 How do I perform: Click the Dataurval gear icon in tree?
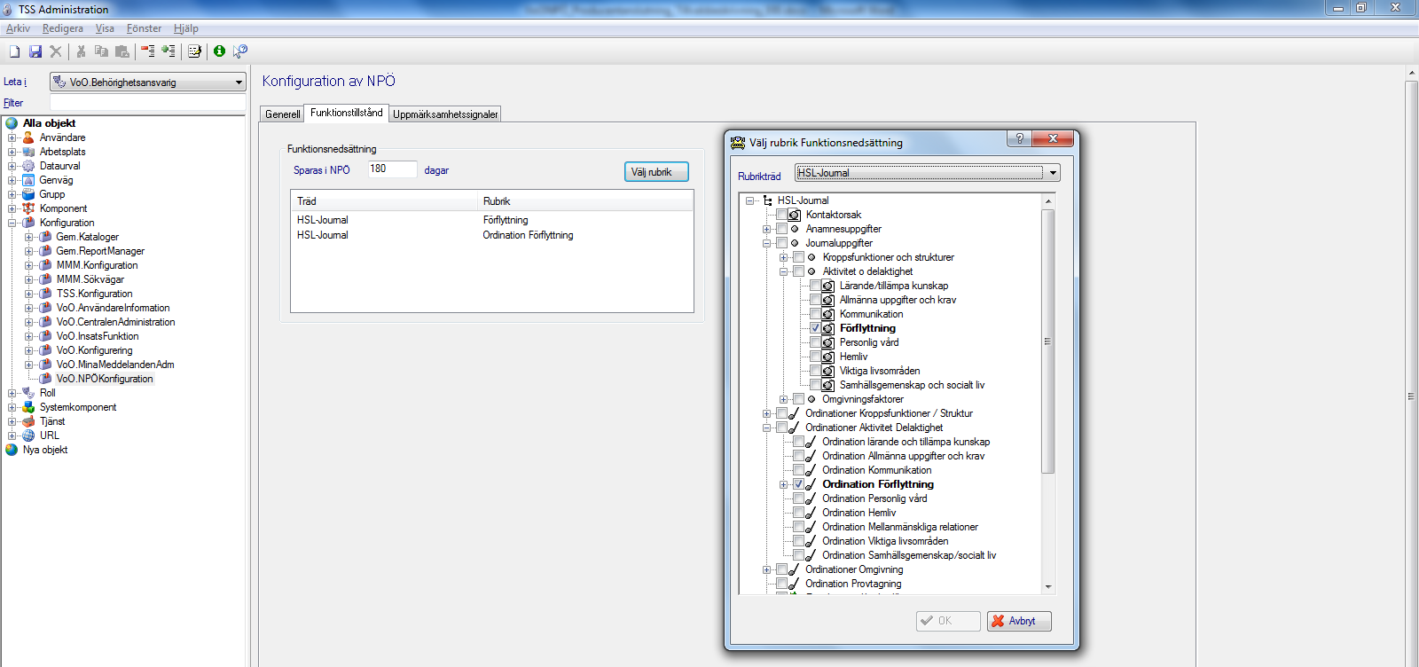[28, 166]
